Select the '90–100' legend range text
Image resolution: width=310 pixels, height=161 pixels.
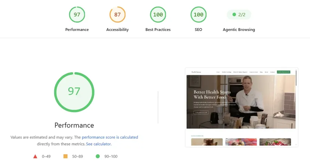(x=111, y=157)
